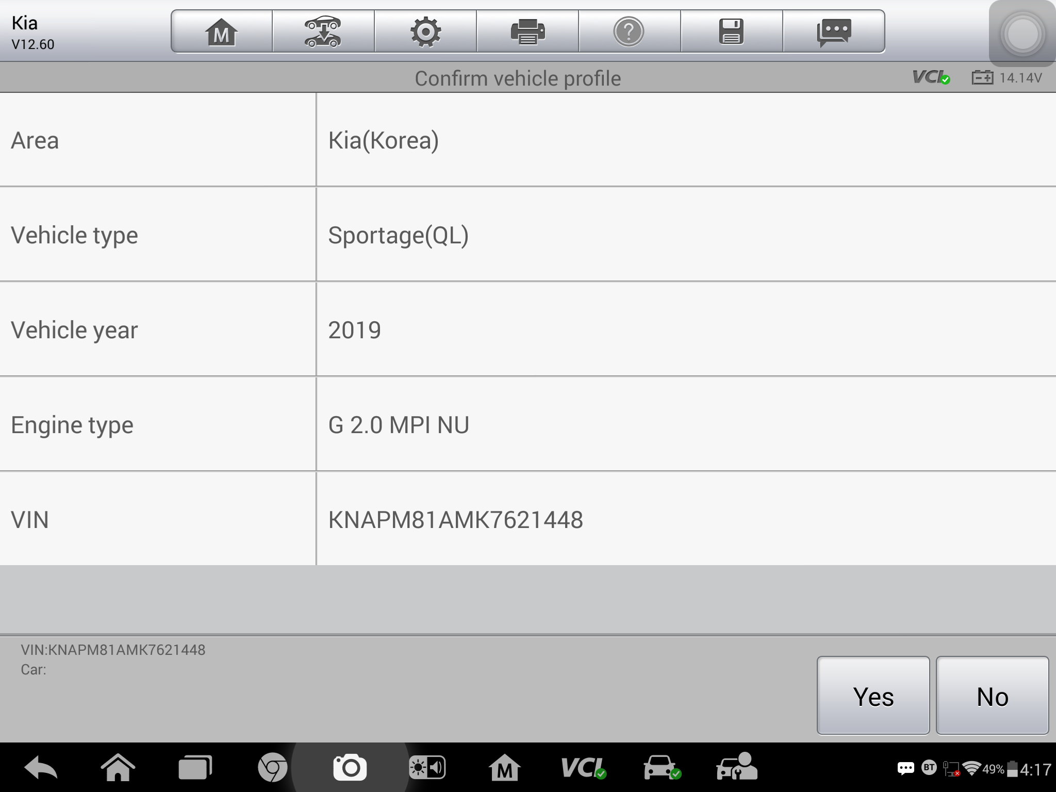The image size is (1056, 792).
Task: Select the VIN value in the table
Action: tap(456, 520)
